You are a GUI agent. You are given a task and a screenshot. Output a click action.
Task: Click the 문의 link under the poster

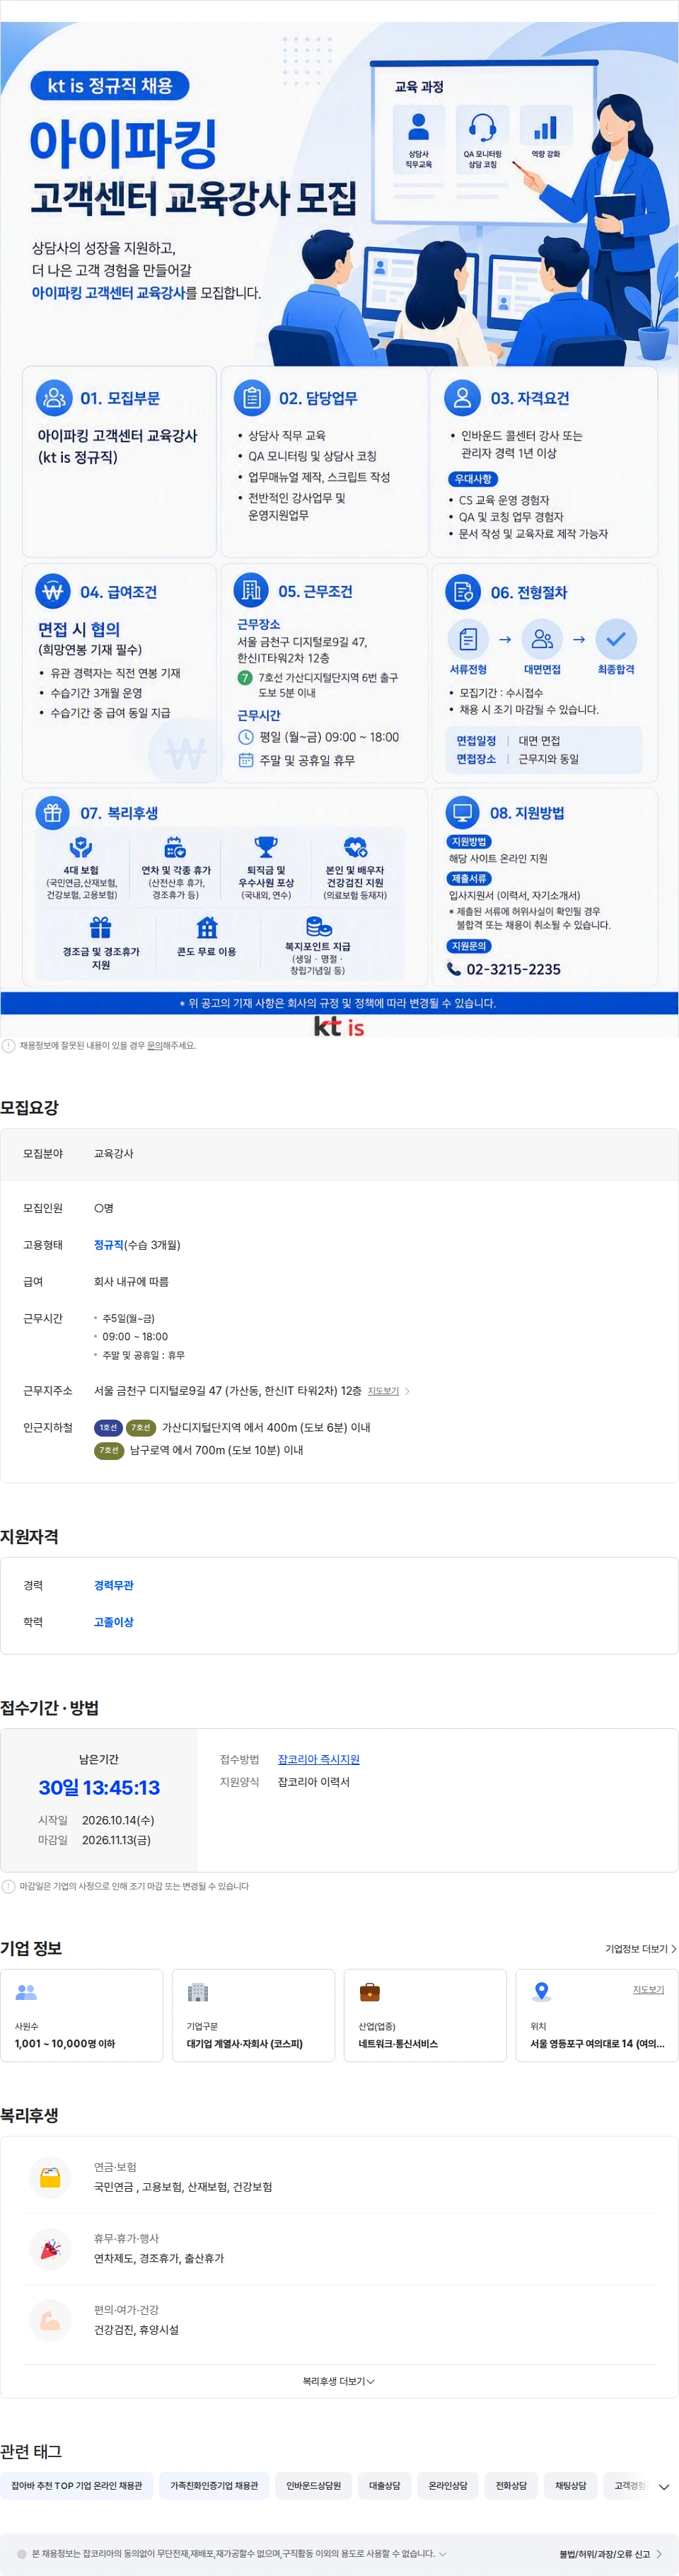click(x=154, y=1045)
